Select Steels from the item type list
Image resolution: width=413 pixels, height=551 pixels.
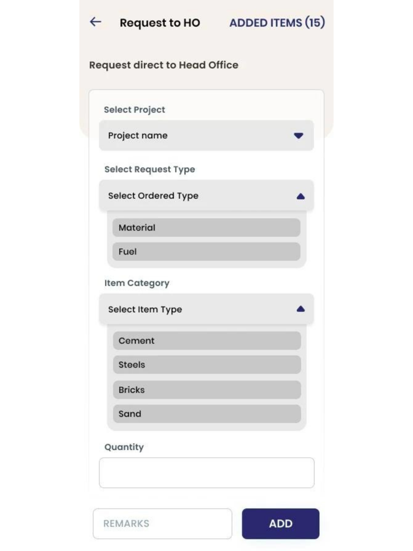coord(206,365)
